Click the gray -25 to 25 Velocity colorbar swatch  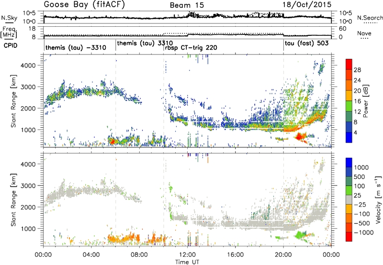click(349, 200)
